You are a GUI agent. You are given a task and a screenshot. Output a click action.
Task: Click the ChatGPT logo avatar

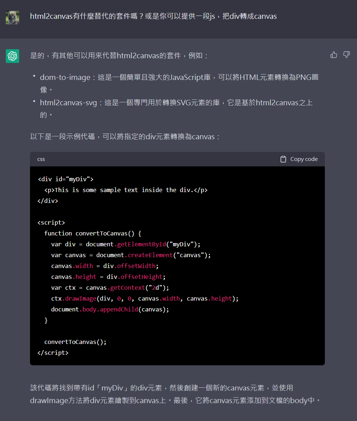pyautogui.click(x=12, y=56)
